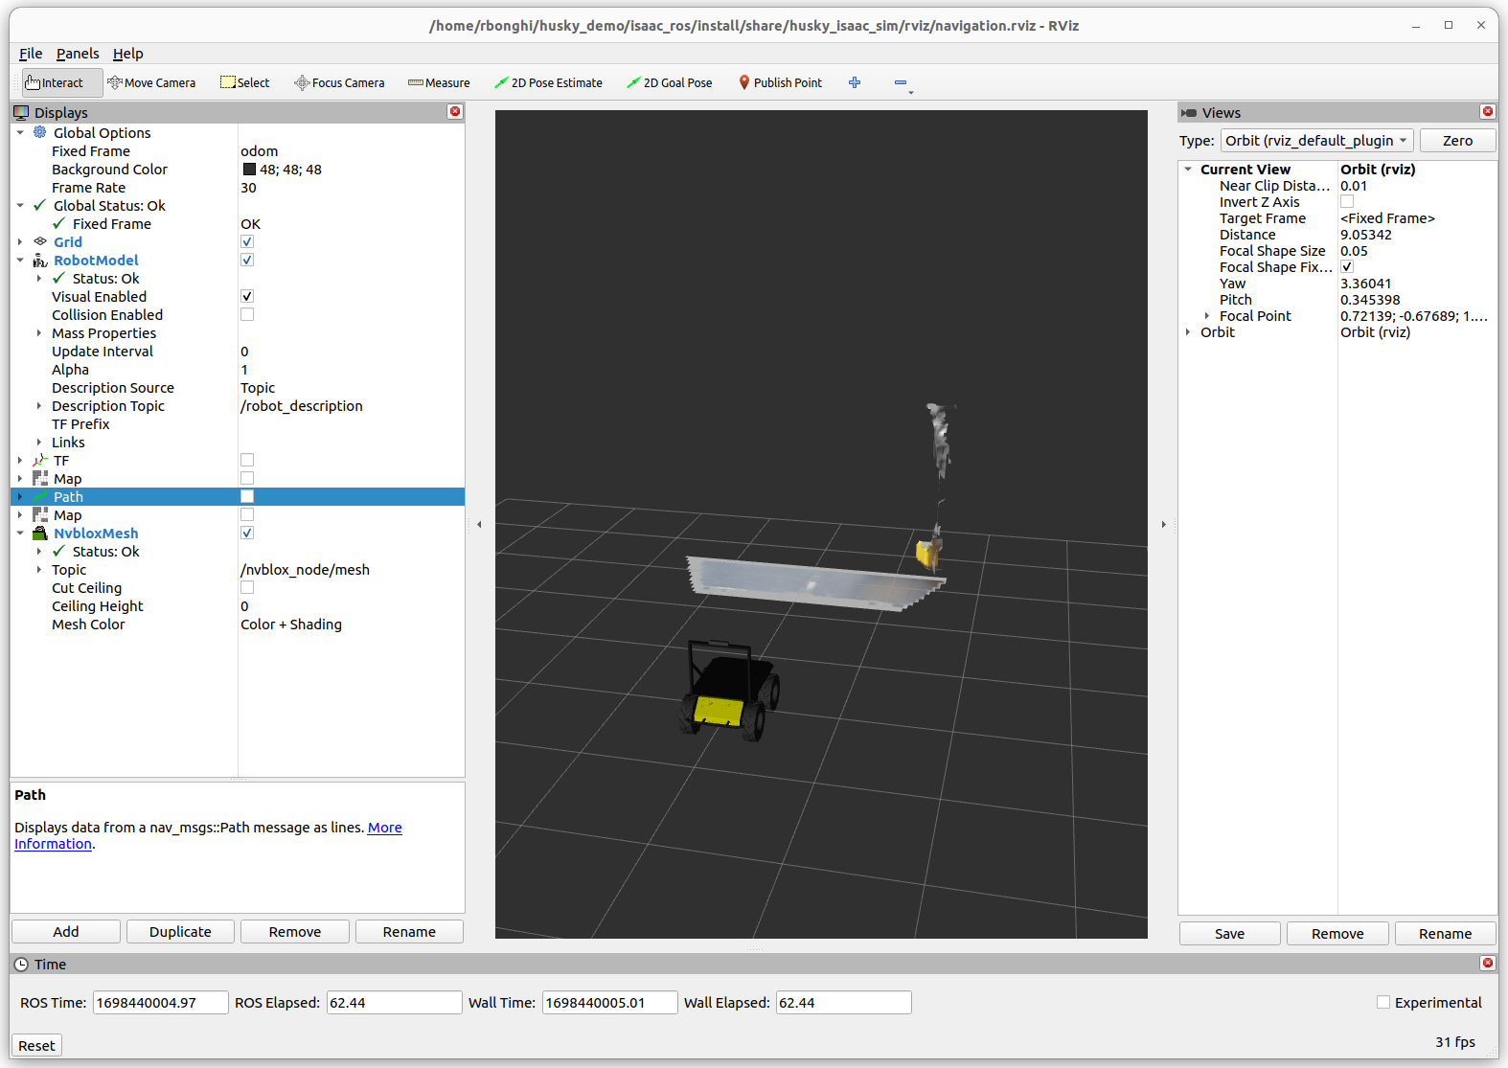The width and height of the screenshot is (1508, 1068).
Task: Pick the Measure tool
Action: (x=439, y=82)
